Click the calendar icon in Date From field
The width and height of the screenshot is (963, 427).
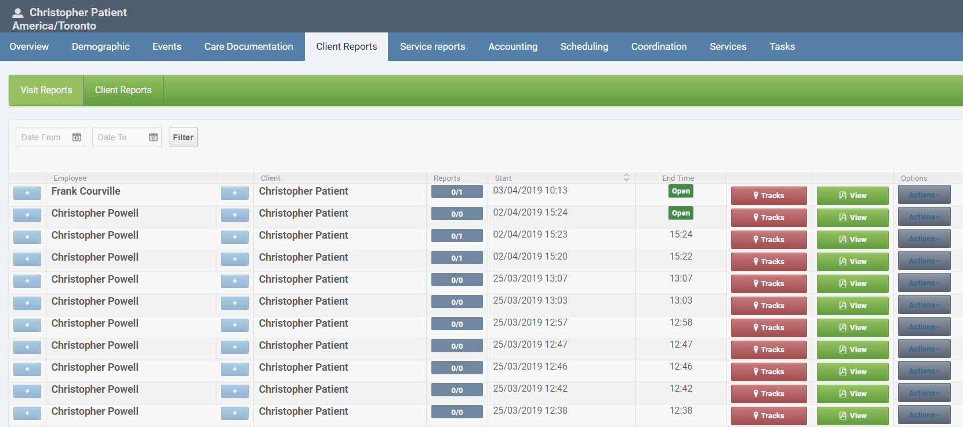[77, 137]
